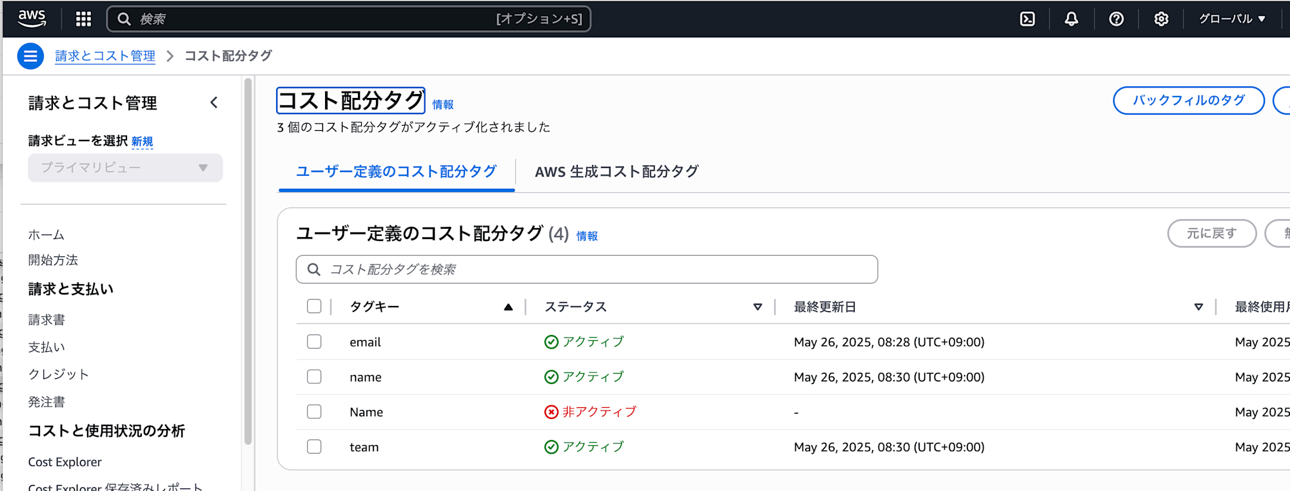The height and width of the screenshot is (491, 1290).
Task: Click the 新規 link by 請求ビューを選択
Action: pos(142,141)
